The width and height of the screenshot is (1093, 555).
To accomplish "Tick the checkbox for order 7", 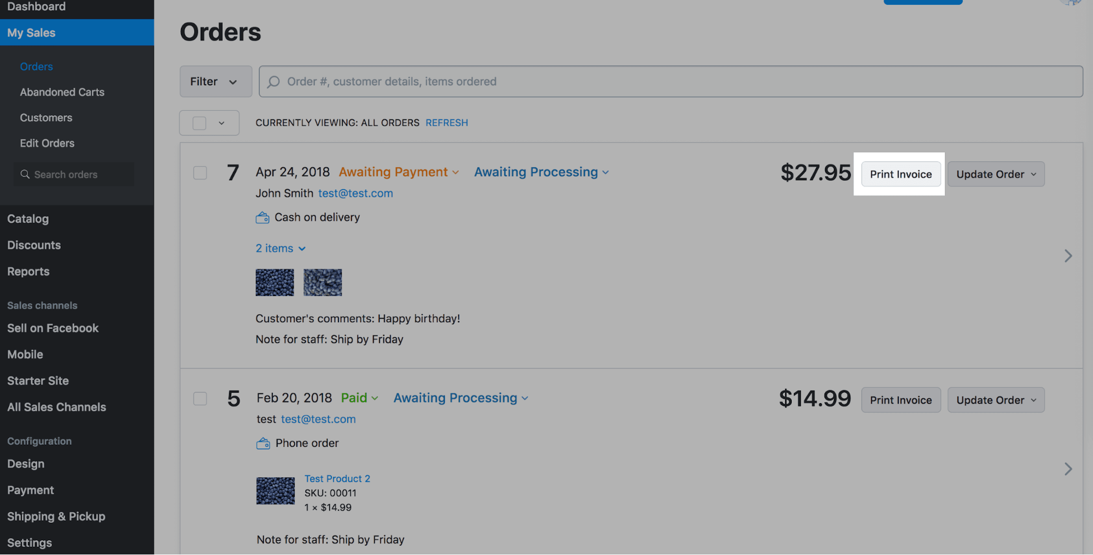I will (200, 173).
